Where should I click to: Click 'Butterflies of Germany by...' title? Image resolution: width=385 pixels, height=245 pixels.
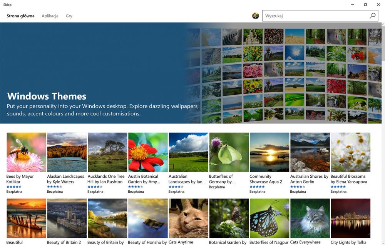click(x=222, y=179)
